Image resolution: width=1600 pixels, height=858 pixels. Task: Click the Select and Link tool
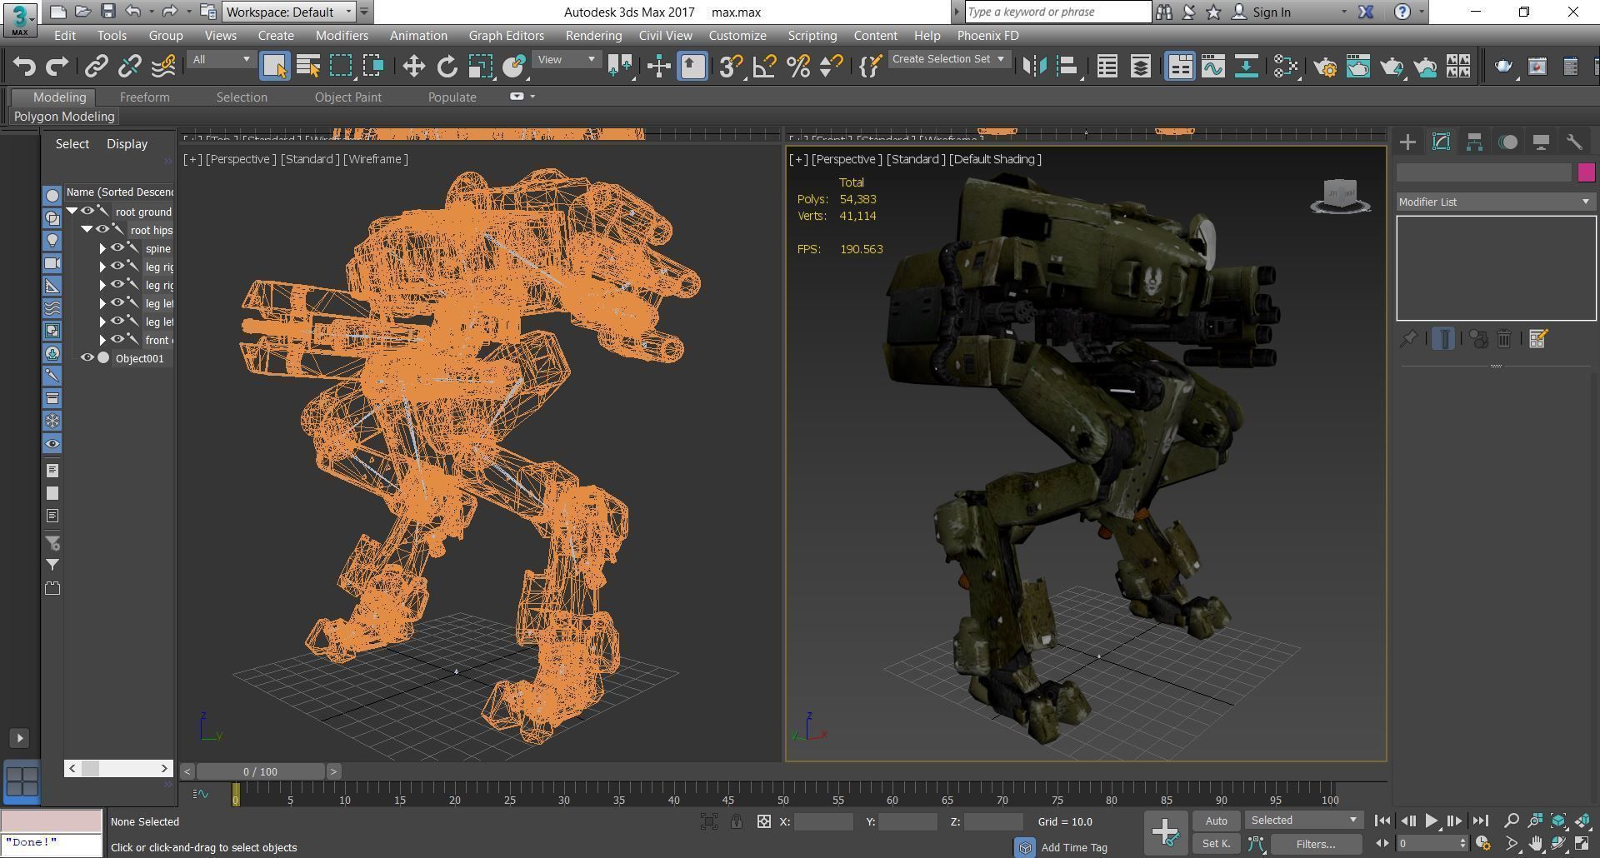coord(97,67)
